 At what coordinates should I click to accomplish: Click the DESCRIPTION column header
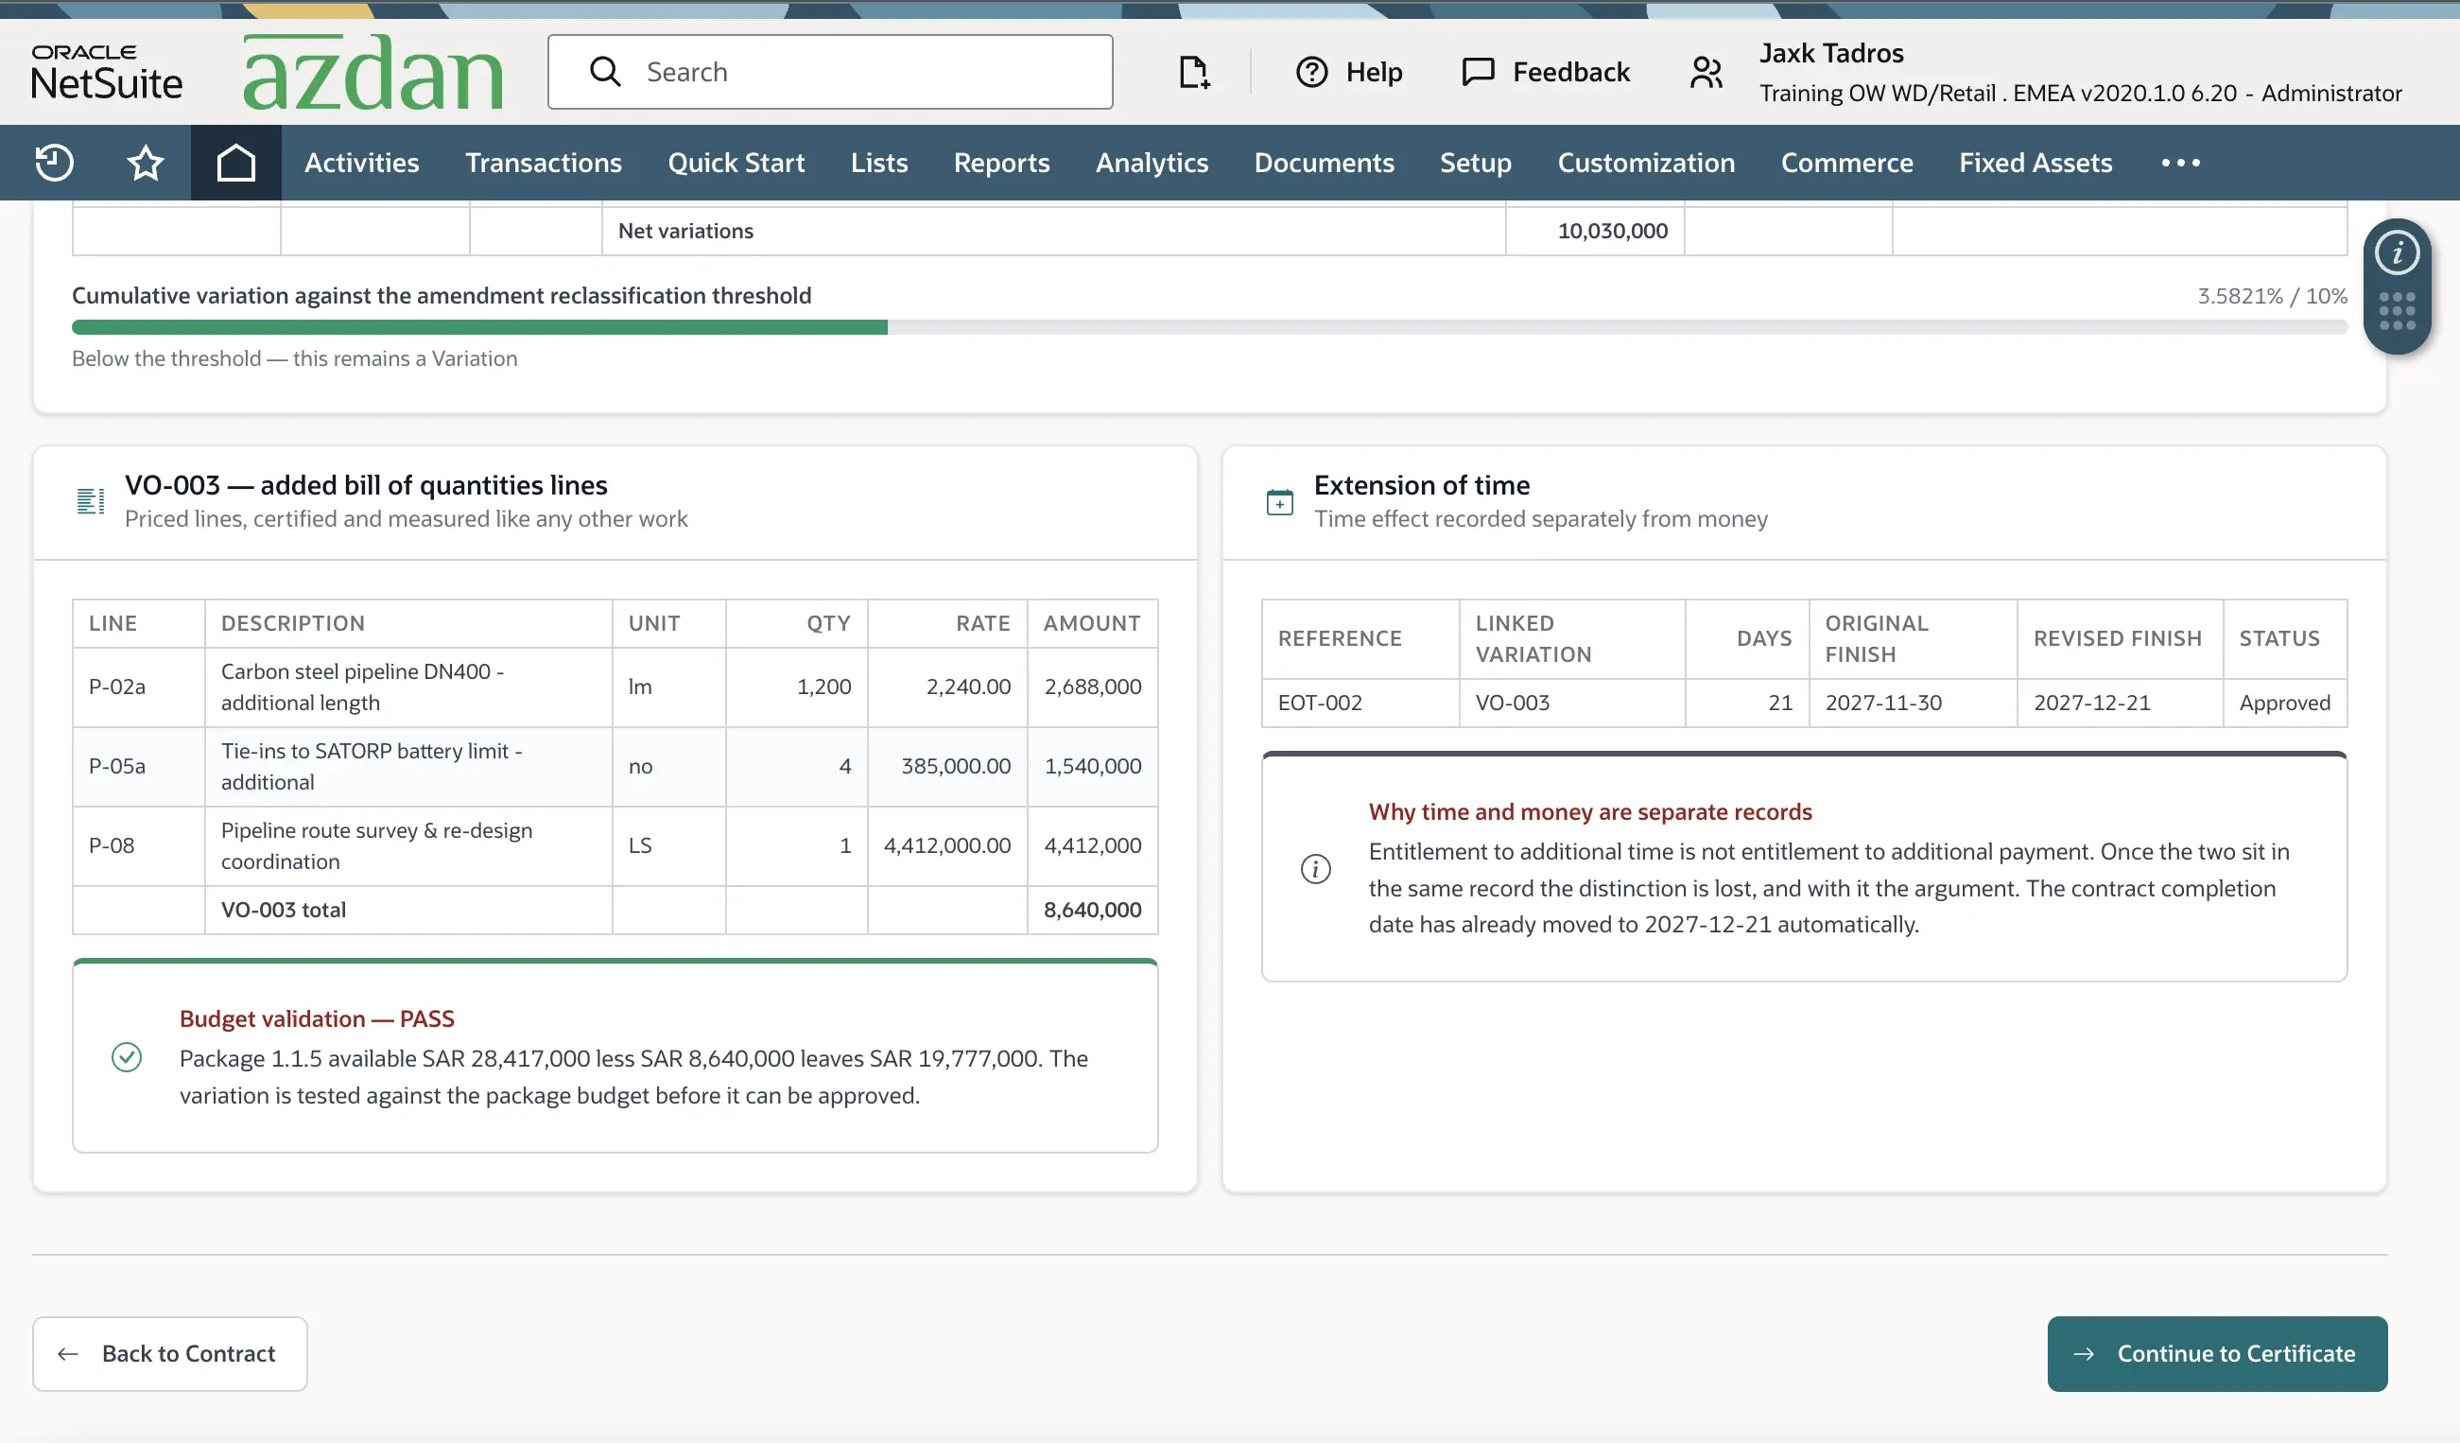tap(408, 623)
